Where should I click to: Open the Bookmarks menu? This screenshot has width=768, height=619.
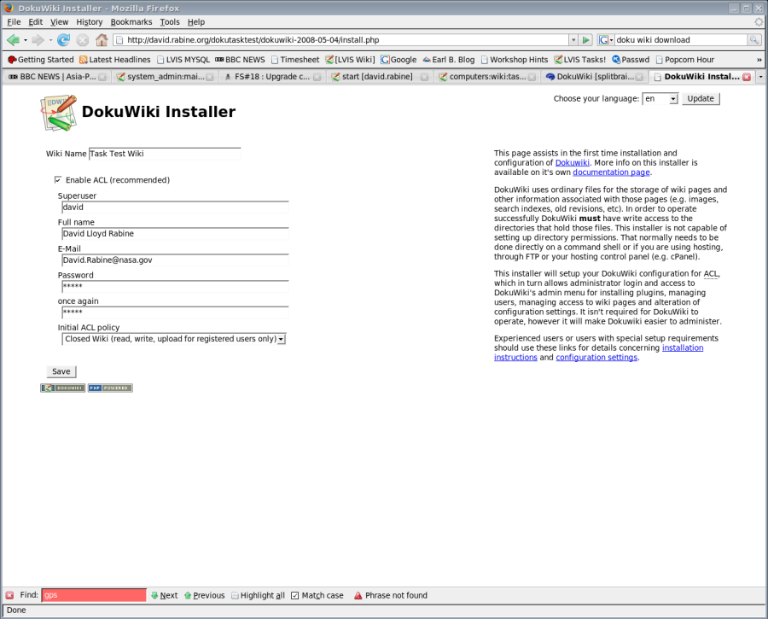pyautogui.click(x=130, y=21)
